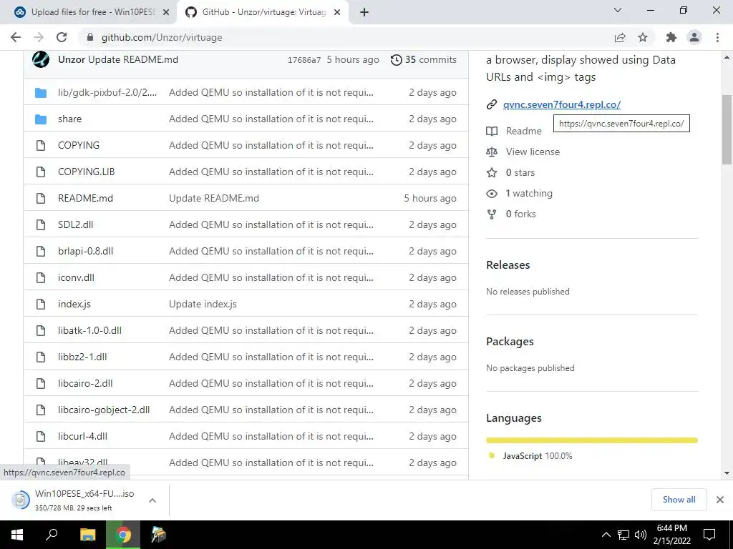The height and width of the screenshot is (549, 733).
Task: Click the page vertical scrollbar thumb
Action: point(727,129)
